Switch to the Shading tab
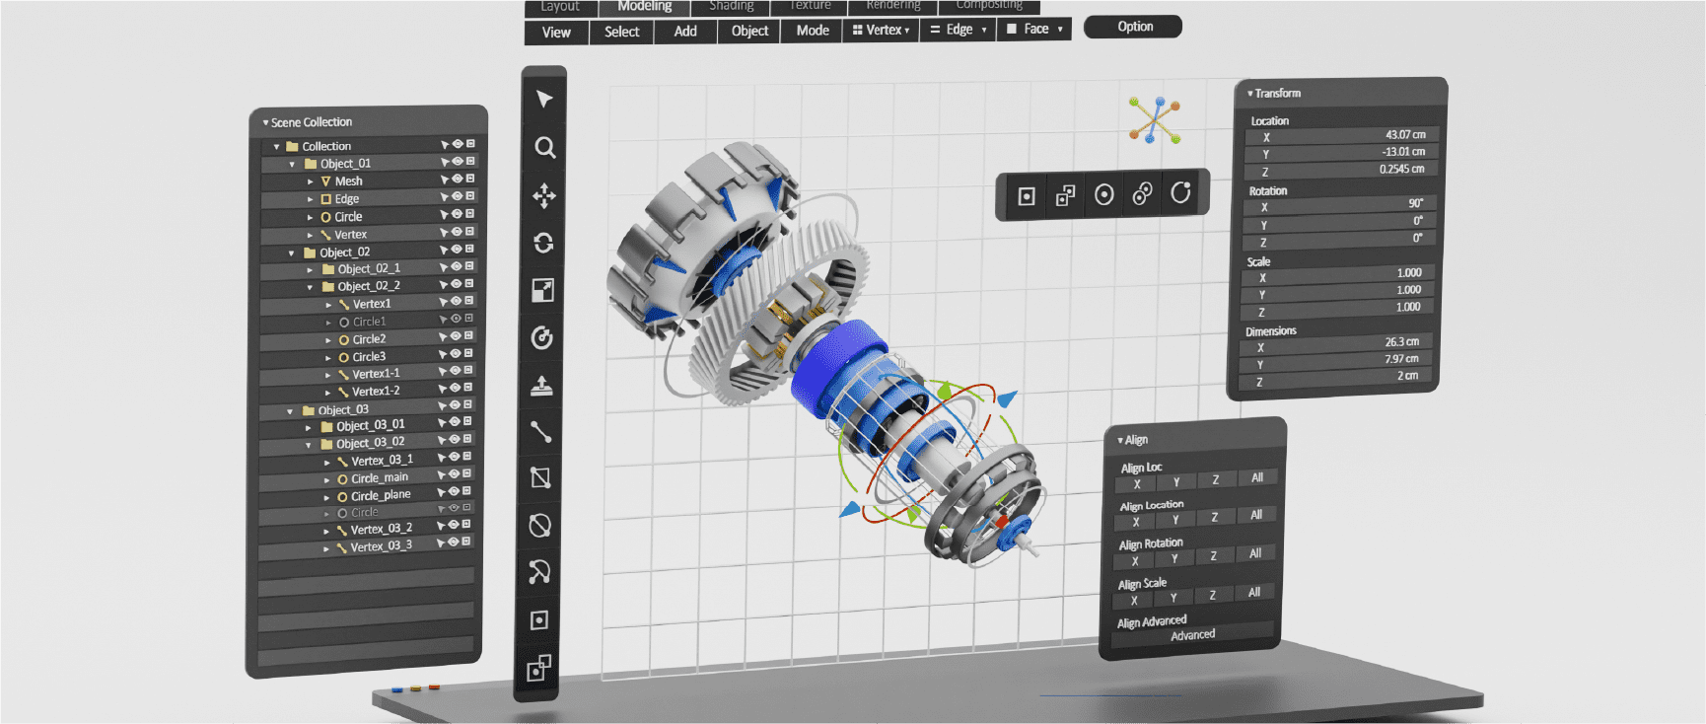The width and height of the screenshot is (1706, 724). (x=731, y=6)
